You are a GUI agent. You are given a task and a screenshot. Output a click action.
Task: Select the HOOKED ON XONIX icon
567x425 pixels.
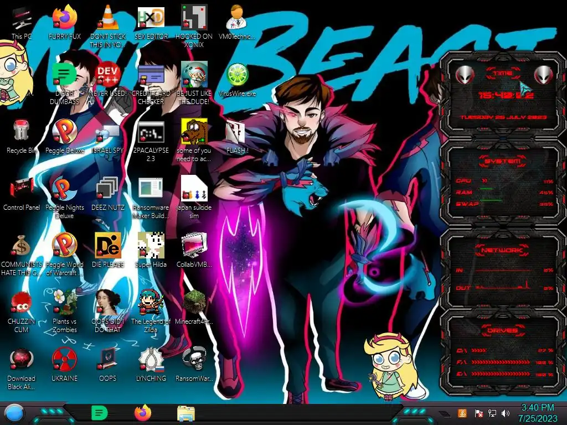click(194, 26)
